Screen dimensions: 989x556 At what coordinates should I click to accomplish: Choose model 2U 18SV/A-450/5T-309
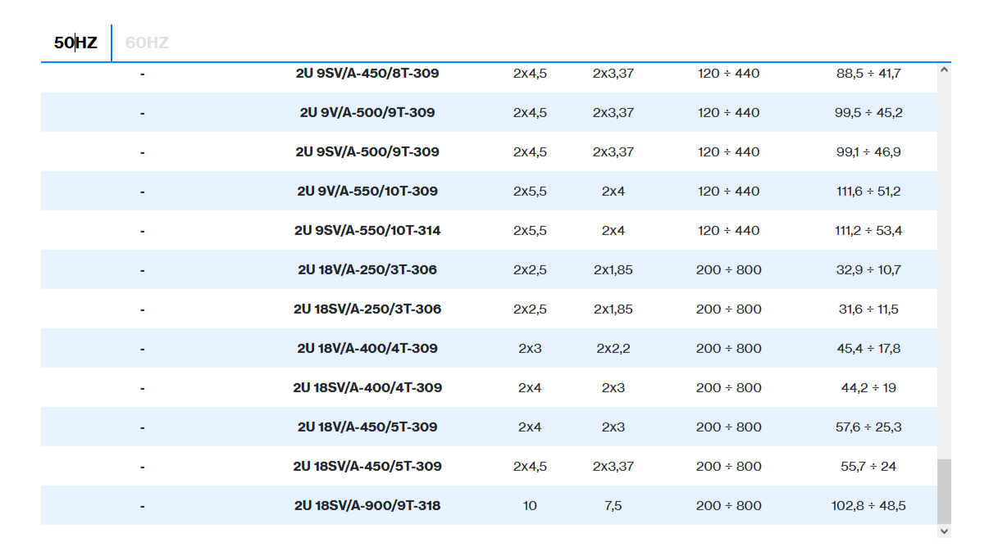(367, 467)
